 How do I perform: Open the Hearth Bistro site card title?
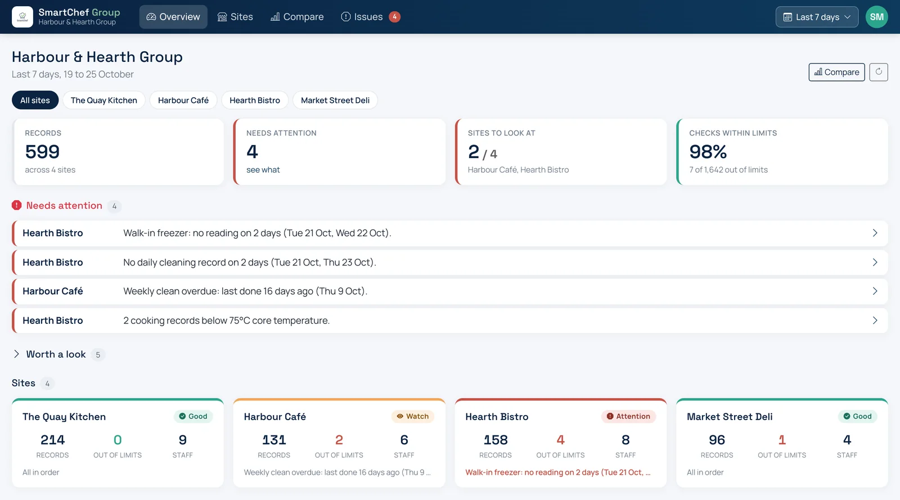(x=497, y=417)
